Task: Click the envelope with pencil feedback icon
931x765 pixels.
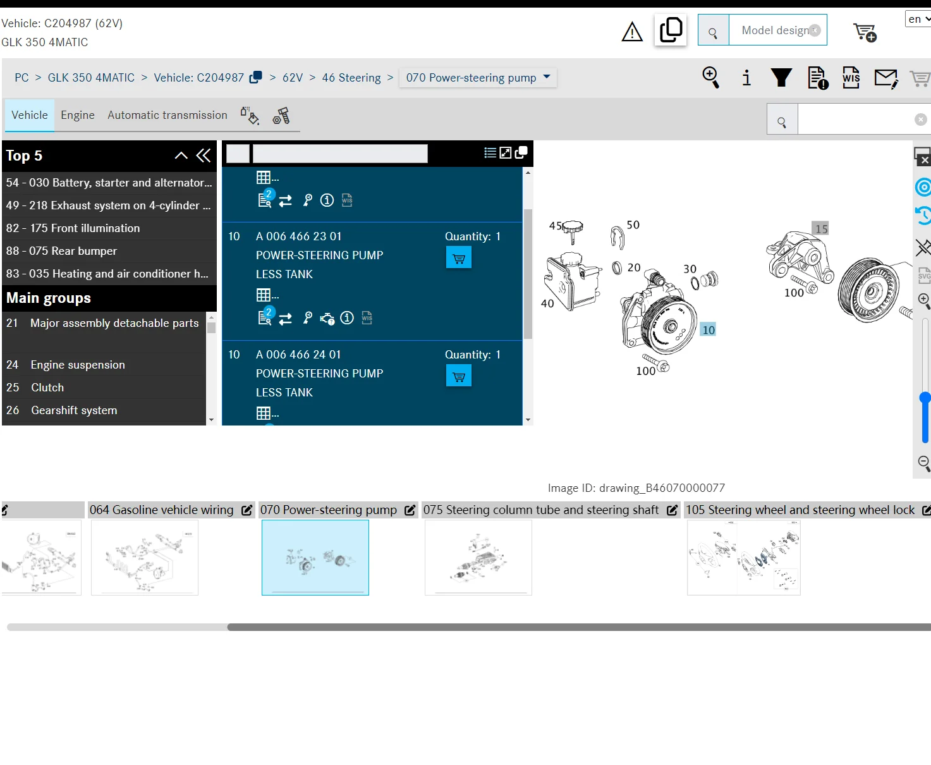Action: (886, 78)
